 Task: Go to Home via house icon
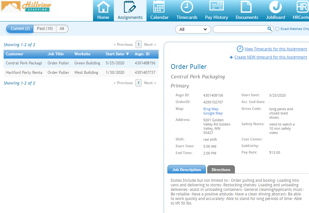pos(103,7)
